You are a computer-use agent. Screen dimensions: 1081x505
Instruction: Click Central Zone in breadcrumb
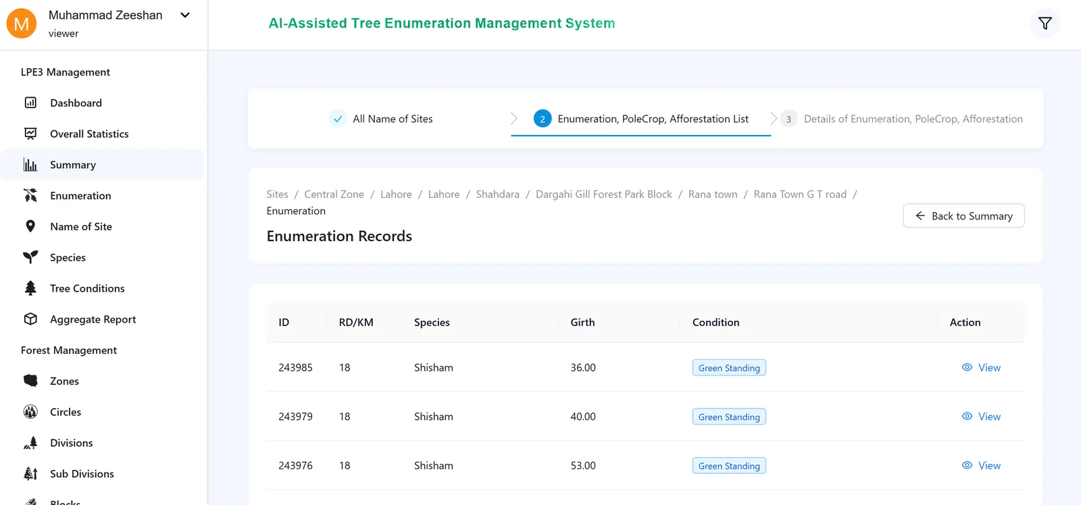334,194
